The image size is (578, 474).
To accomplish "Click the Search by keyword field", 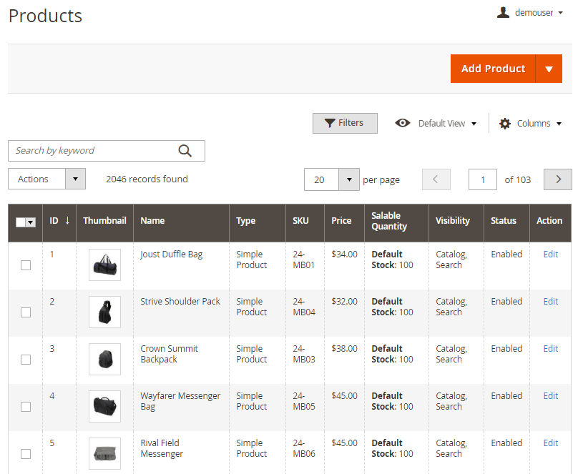I will [x=93, y=151].
